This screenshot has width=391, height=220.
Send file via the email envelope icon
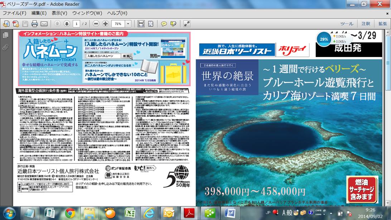point(44,24)
